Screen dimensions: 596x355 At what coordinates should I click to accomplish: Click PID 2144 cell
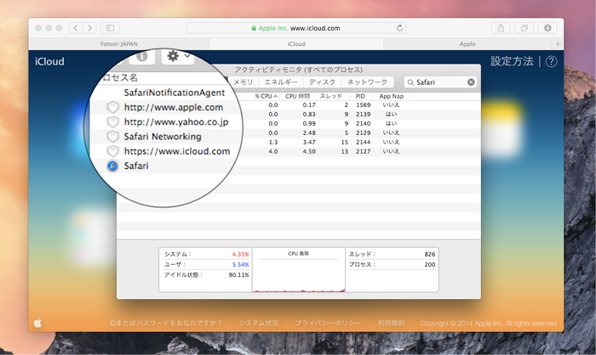click(x=363, y=142)
